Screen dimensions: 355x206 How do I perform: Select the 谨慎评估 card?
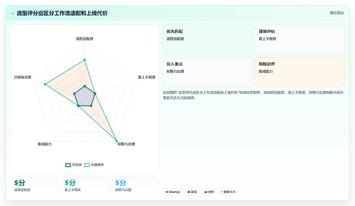coord(300,40)
